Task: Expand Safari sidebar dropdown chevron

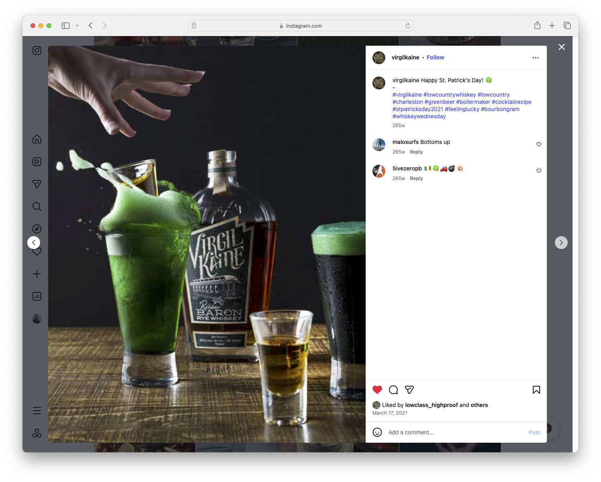Action: (77, 26)
